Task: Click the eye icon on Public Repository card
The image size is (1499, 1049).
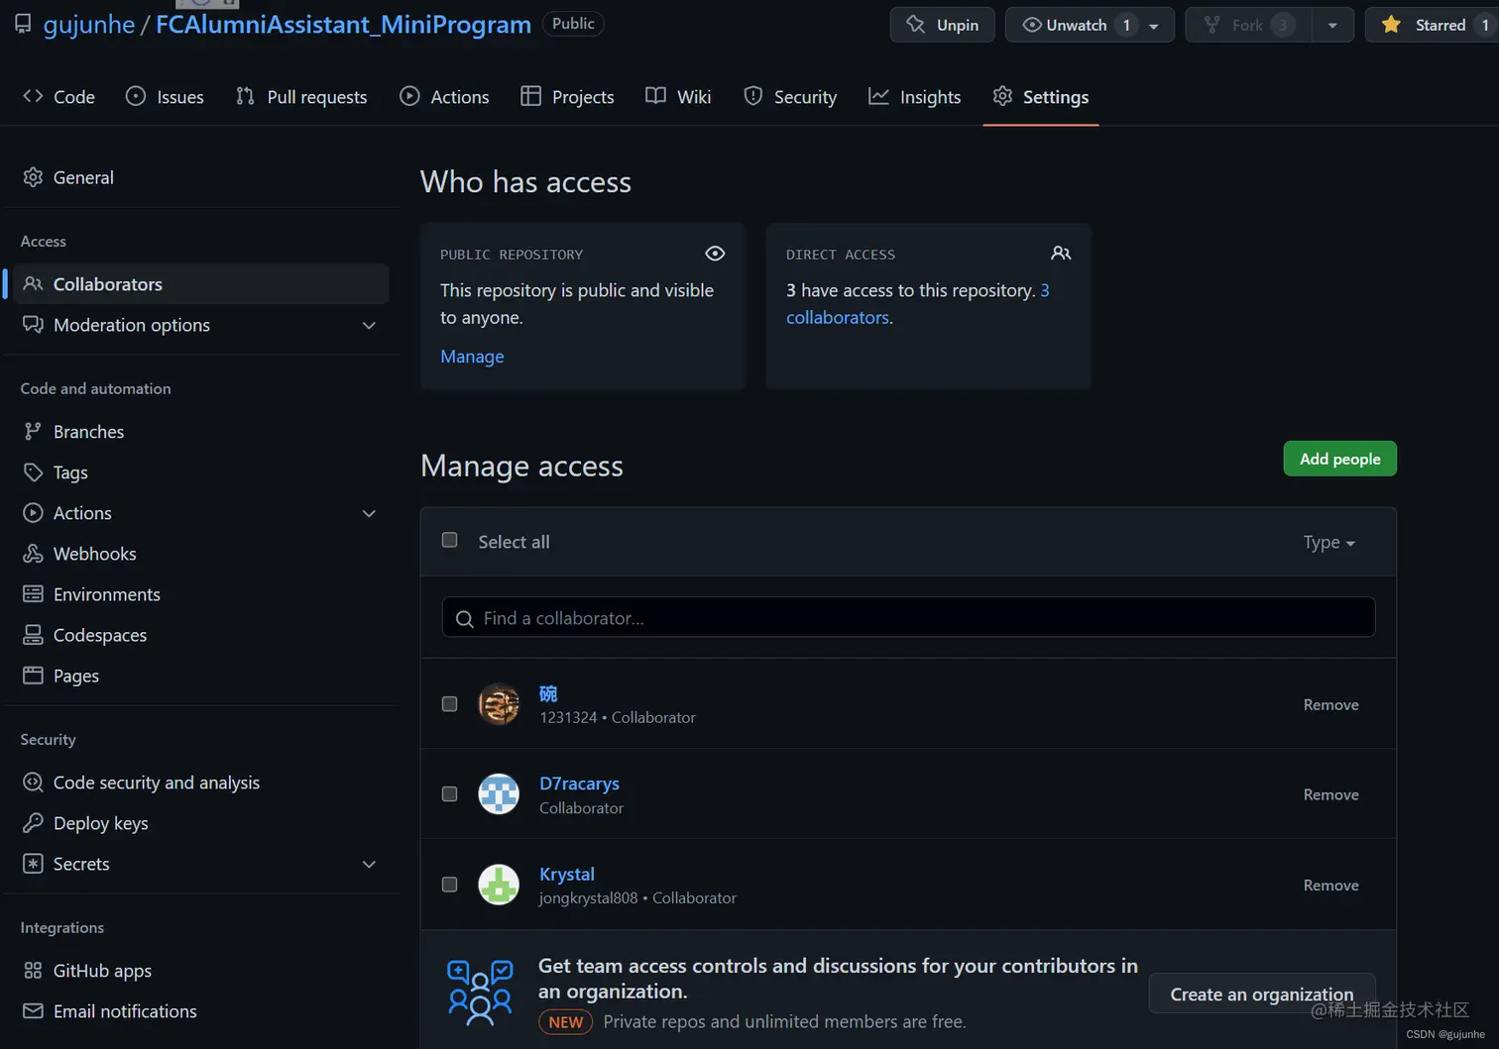Action: 715,254
